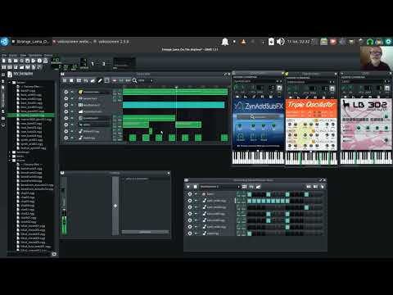Viewport: 393px width, 295px height.
Task: Select the long teal Beat/Bassline clip
Action: click(174, 105)
